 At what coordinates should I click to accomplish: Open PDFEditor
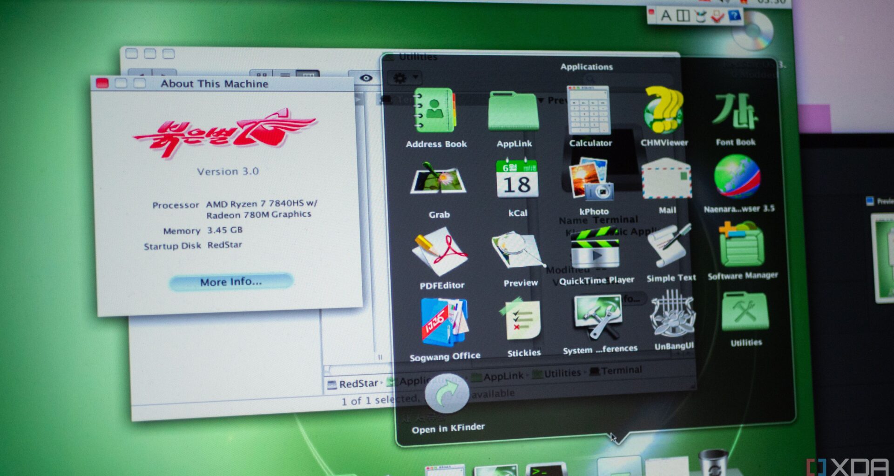tap(440, 251)
